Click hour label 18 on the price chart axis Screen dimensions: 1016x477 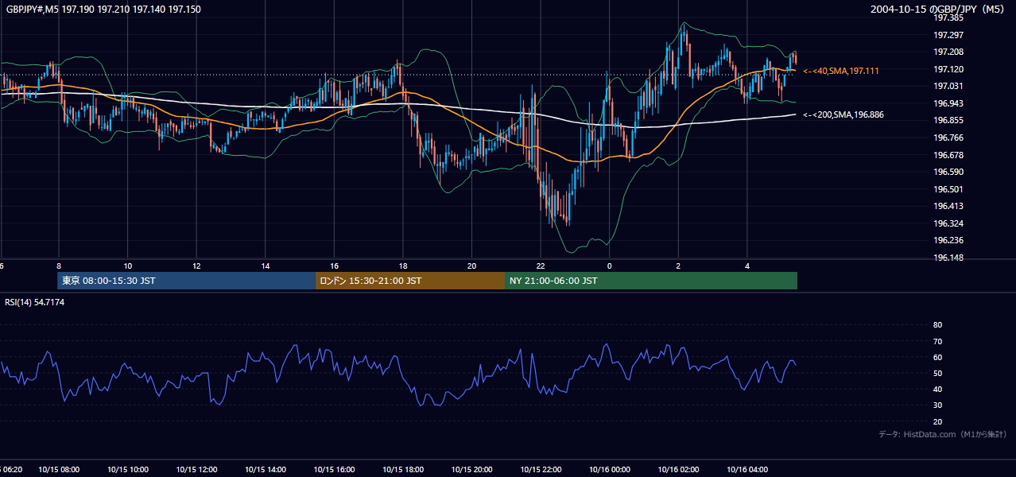coord(403,266)
